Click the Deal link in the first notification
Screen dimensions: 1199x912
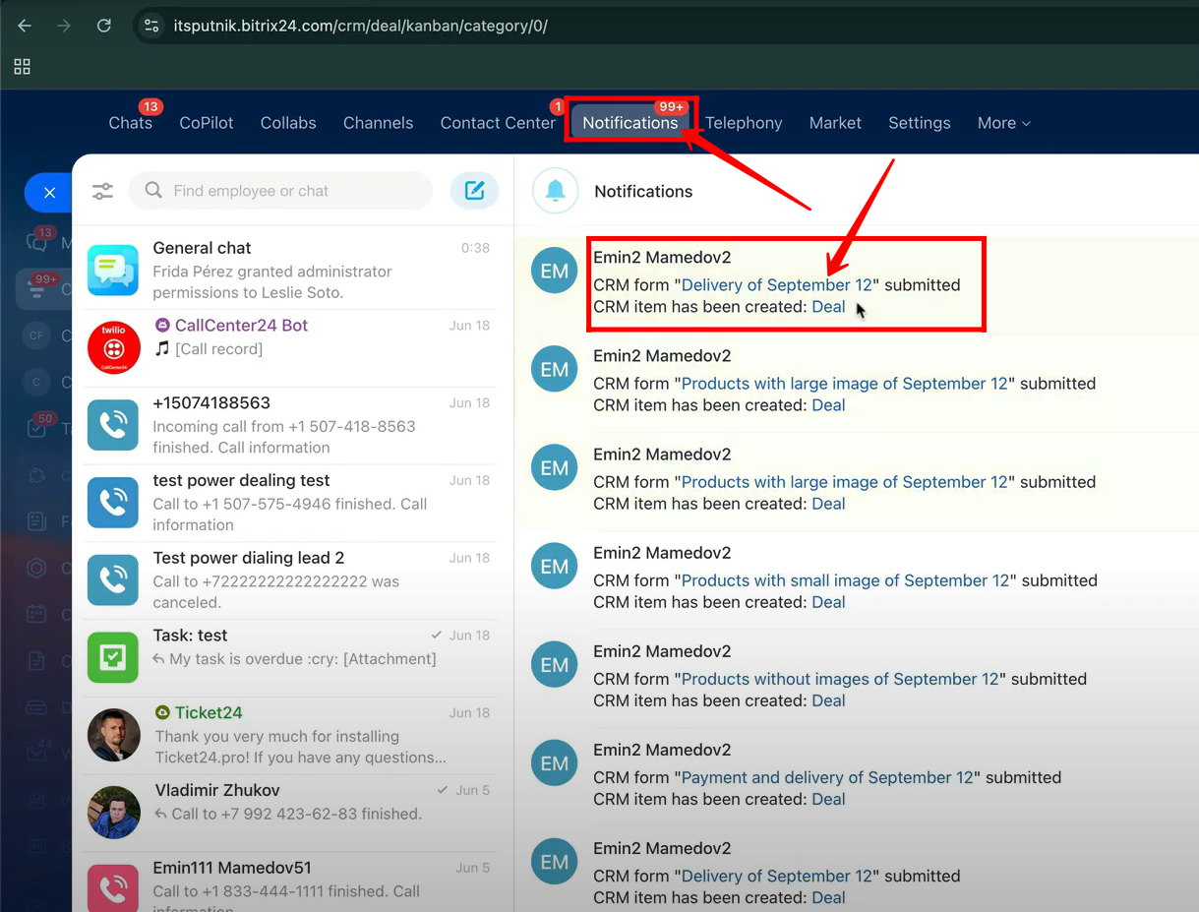click(x=828, y=307)
